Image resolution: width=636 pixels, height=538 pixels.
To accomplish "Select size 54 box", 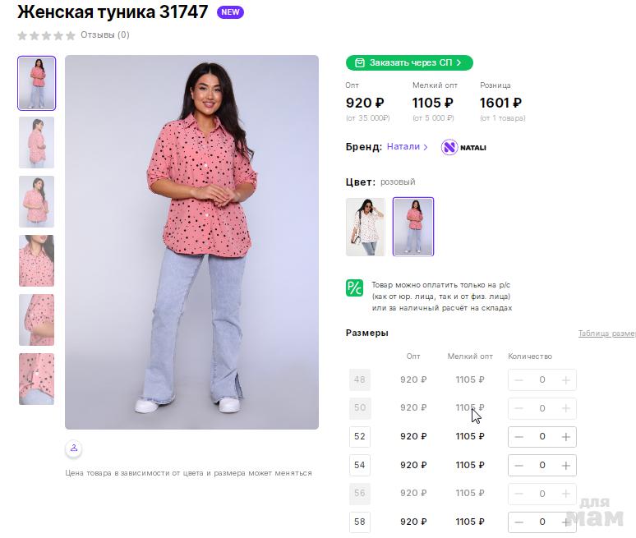I will (359, 465).
